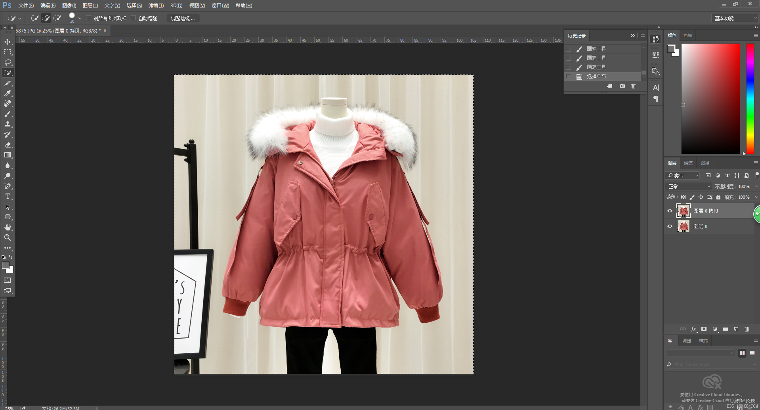Open the 选择 menu
This screenshot has height=410, width=760.
[x=134, y=6]
